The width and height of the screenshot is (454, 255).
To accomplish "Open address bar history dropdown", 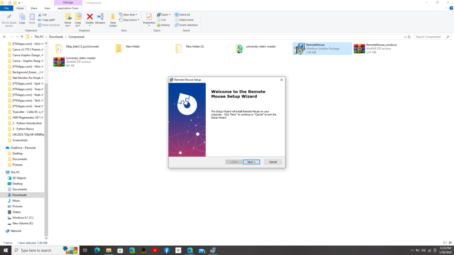I will 404,37.
